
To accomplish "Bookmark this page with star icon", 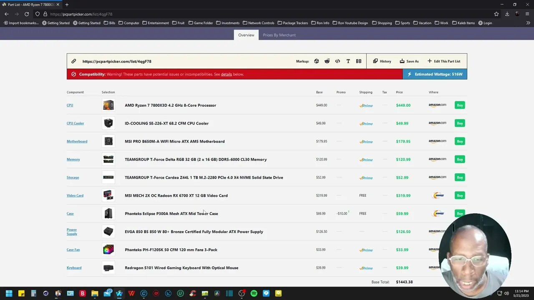I will click(496, 14).
